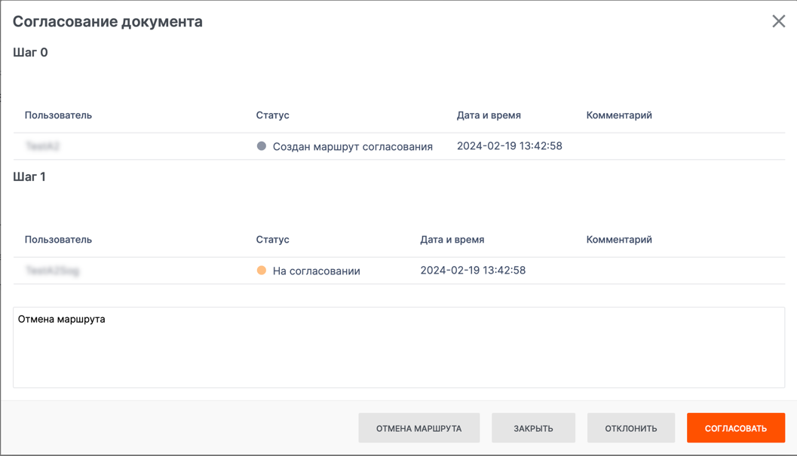
Task: Click the На согласовании status text
Action: (x=316, y=271)
